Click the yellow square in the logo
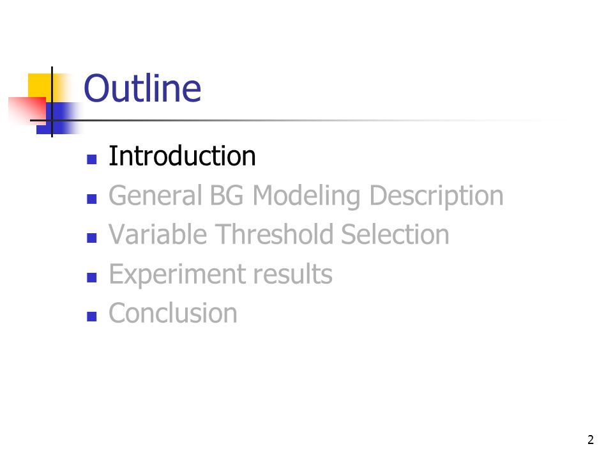Screen dimensions: 613x460 click(40, 86)
